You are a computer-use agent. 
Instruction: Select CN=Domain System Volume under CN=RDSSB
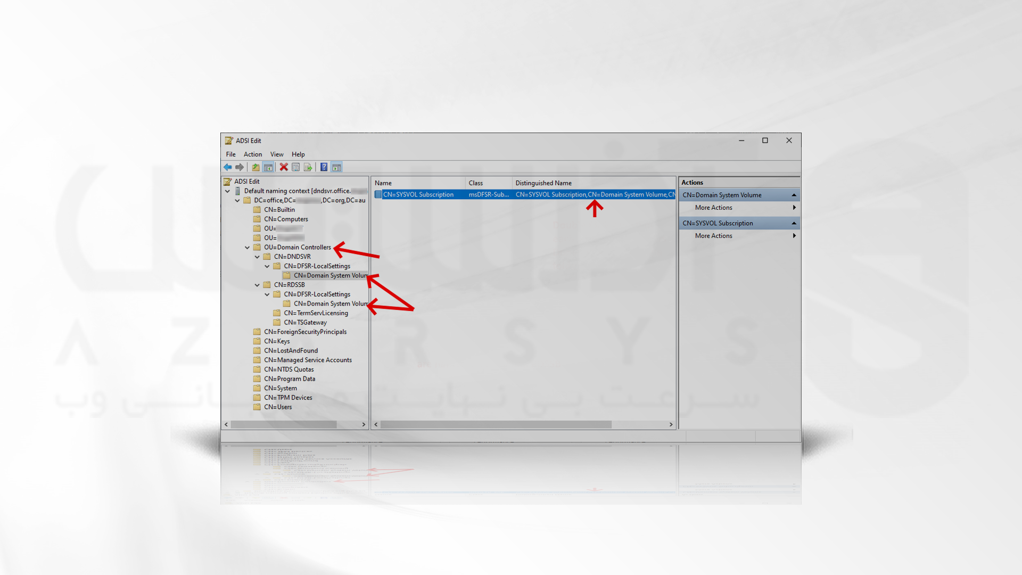click(x=330, y=303)
